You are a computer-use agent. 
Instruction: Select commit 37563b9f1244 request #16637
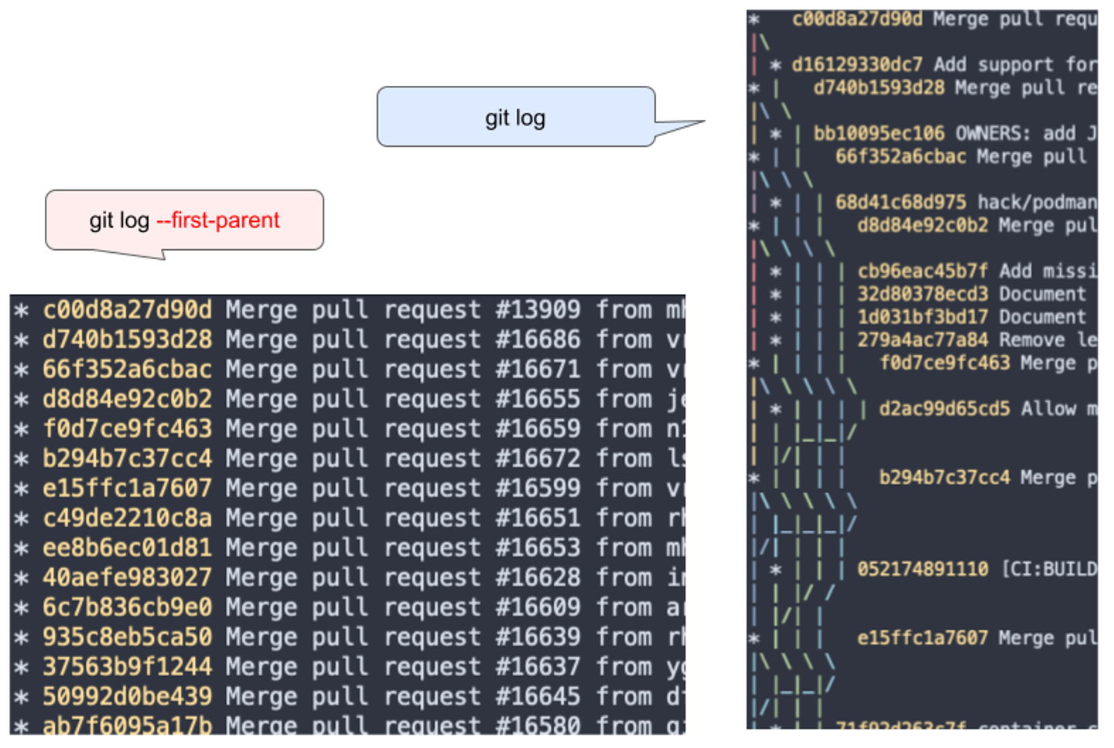(x=348, y=667)
